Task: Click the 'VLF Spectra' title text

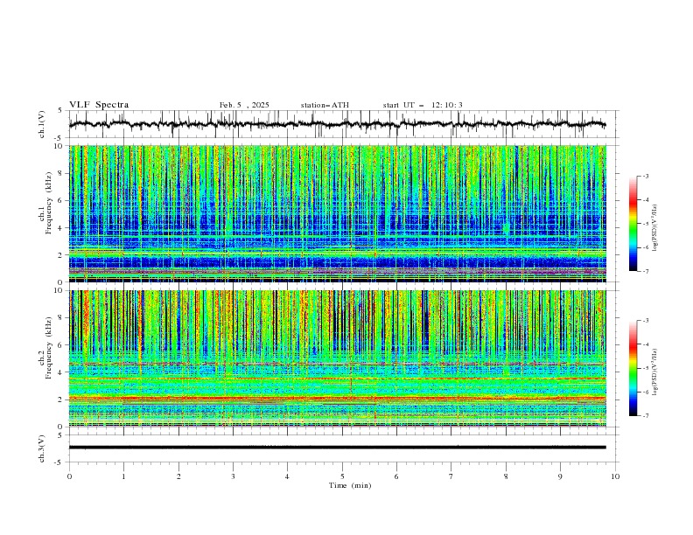Action: 99,105
